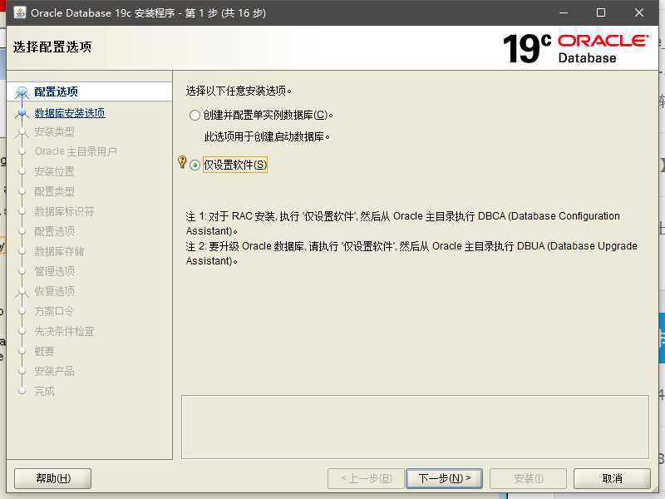
Task: Close the Oracle installer window
Action: 639,12
